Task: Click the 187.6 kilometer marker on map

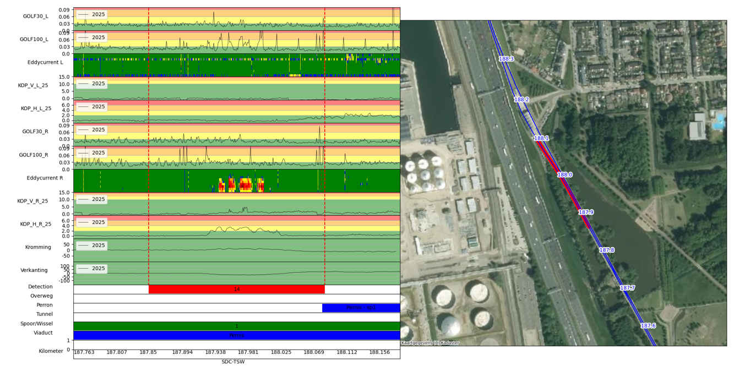Action: tap(649, 326)
